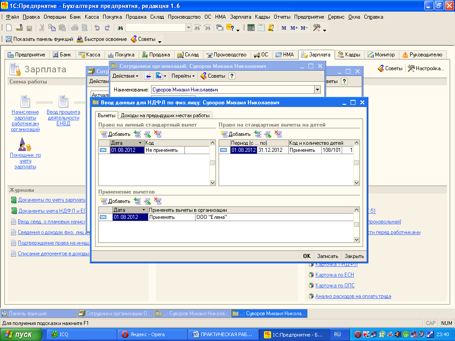Open the Наименование field dropdown arrow
The width and height of the screenshot is (455, 341).
[x=317, y=90]
